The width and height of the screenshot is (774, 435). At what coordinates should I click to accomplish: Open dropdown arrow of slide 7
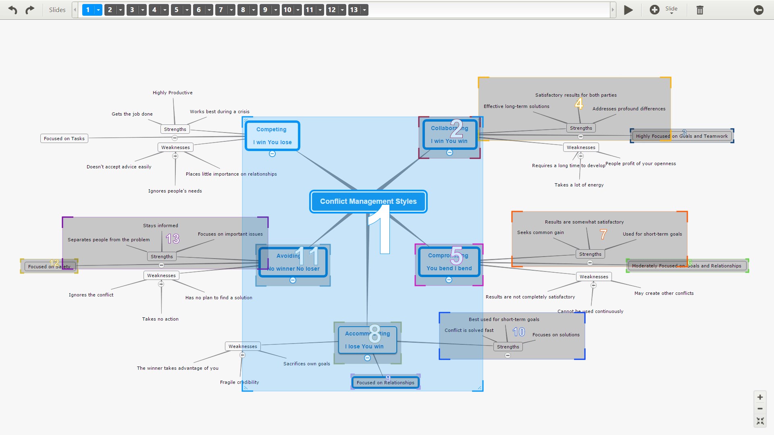pos(231,10)
